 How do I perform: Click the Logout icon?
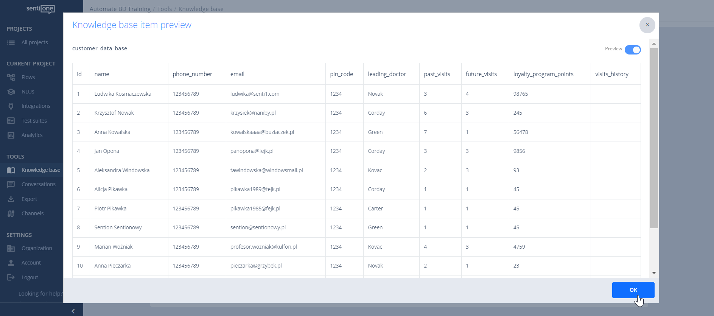[x=11, y=277]
